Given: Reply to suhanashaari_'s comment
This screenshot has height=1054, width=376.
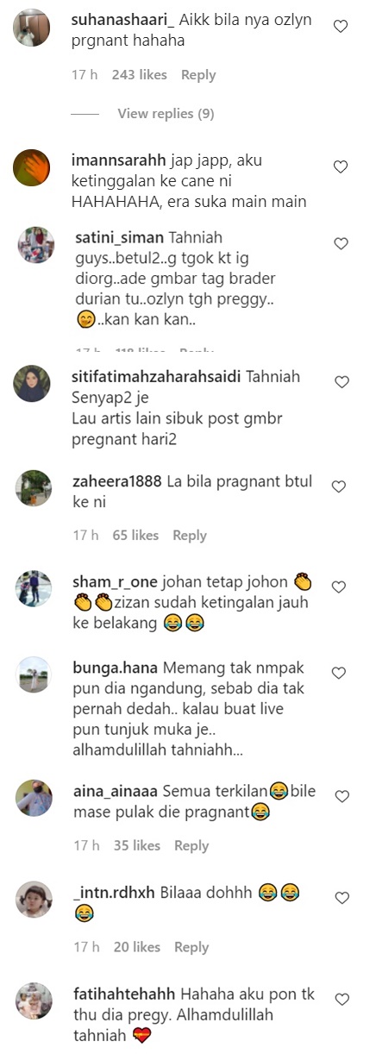Looking at the screenshot, I should (198, 75).
